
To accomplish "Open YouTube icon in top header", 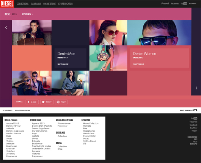I will (184, 3).
